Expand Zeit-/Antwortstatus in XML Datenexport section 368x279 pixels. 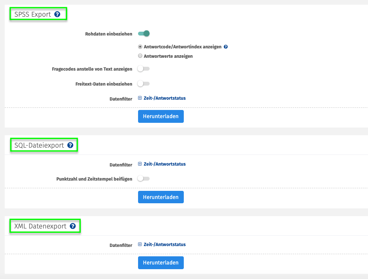click(165, 244)
